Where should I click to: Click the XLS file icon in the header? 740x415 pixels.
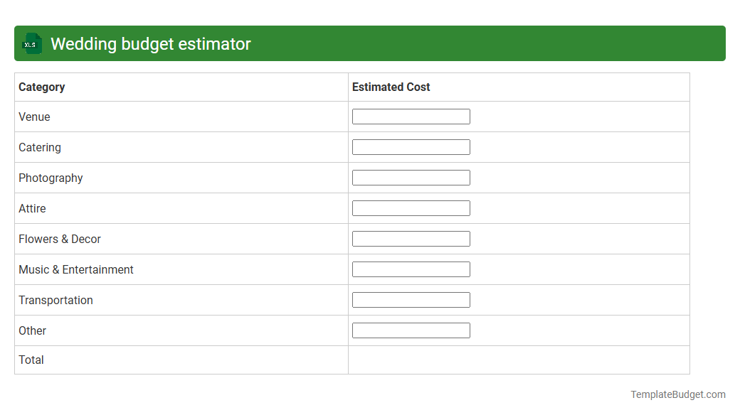[x=31, y=43]
